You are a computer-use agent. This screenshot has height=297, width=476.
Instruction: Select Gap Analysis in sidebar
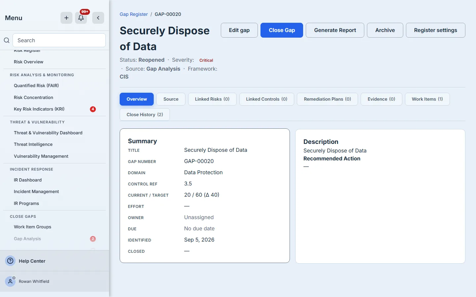point(27,239)
